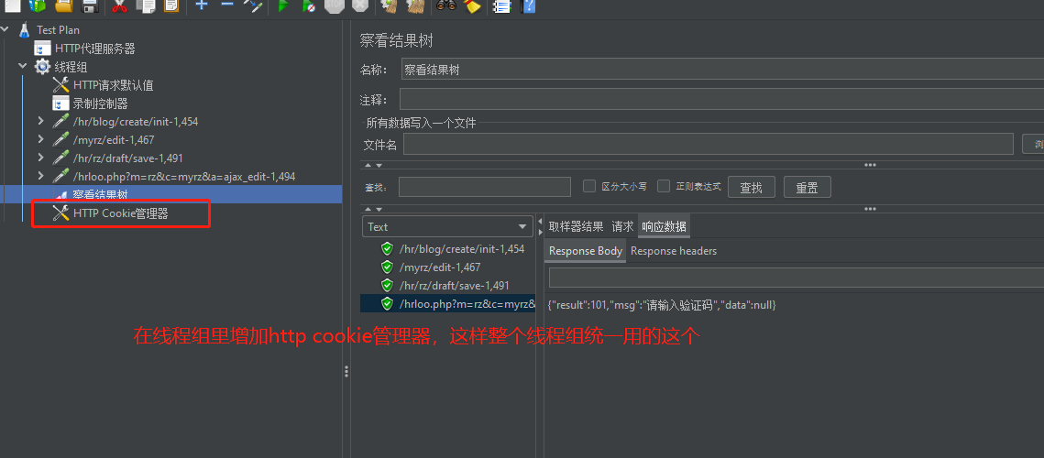Click the Shutdown test icon
The width and height of the screenshot is (1044, 458).
tap(359, 5)
